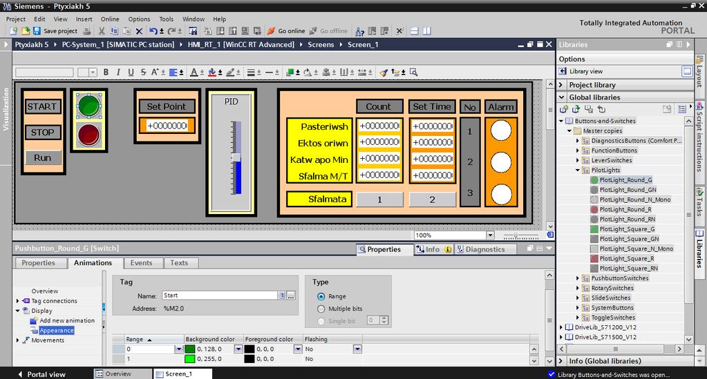Toggle Italic text formatting

point(118,72)
